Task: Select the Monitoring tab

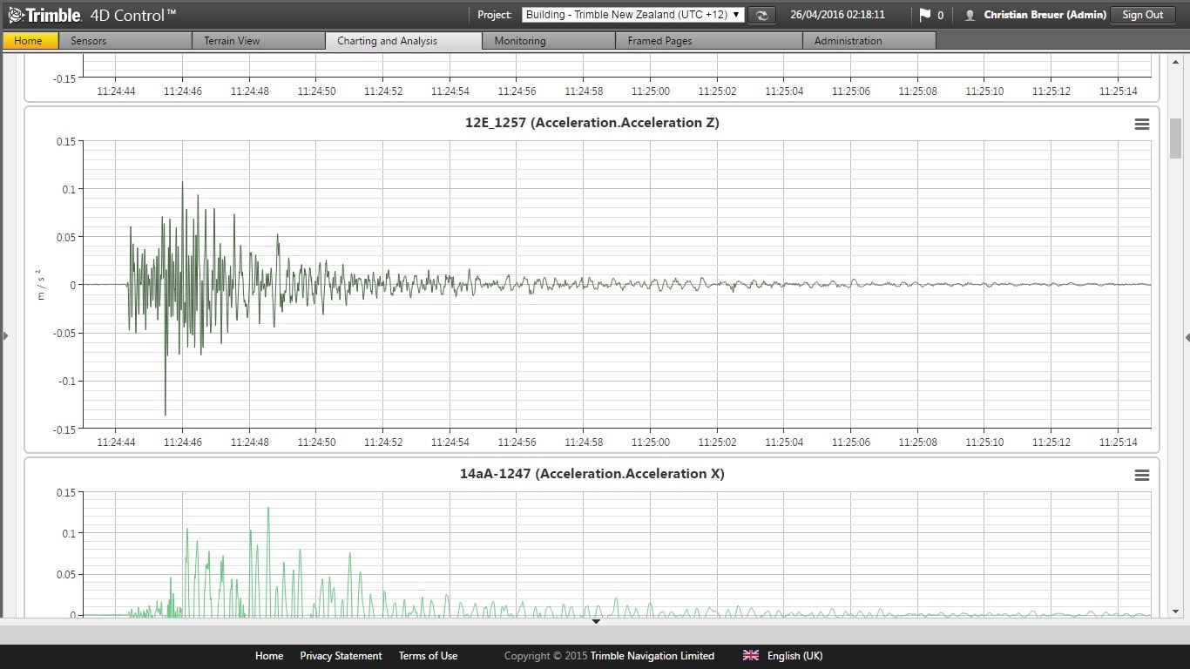Action: pyautogui.click(x=548, y=41)
